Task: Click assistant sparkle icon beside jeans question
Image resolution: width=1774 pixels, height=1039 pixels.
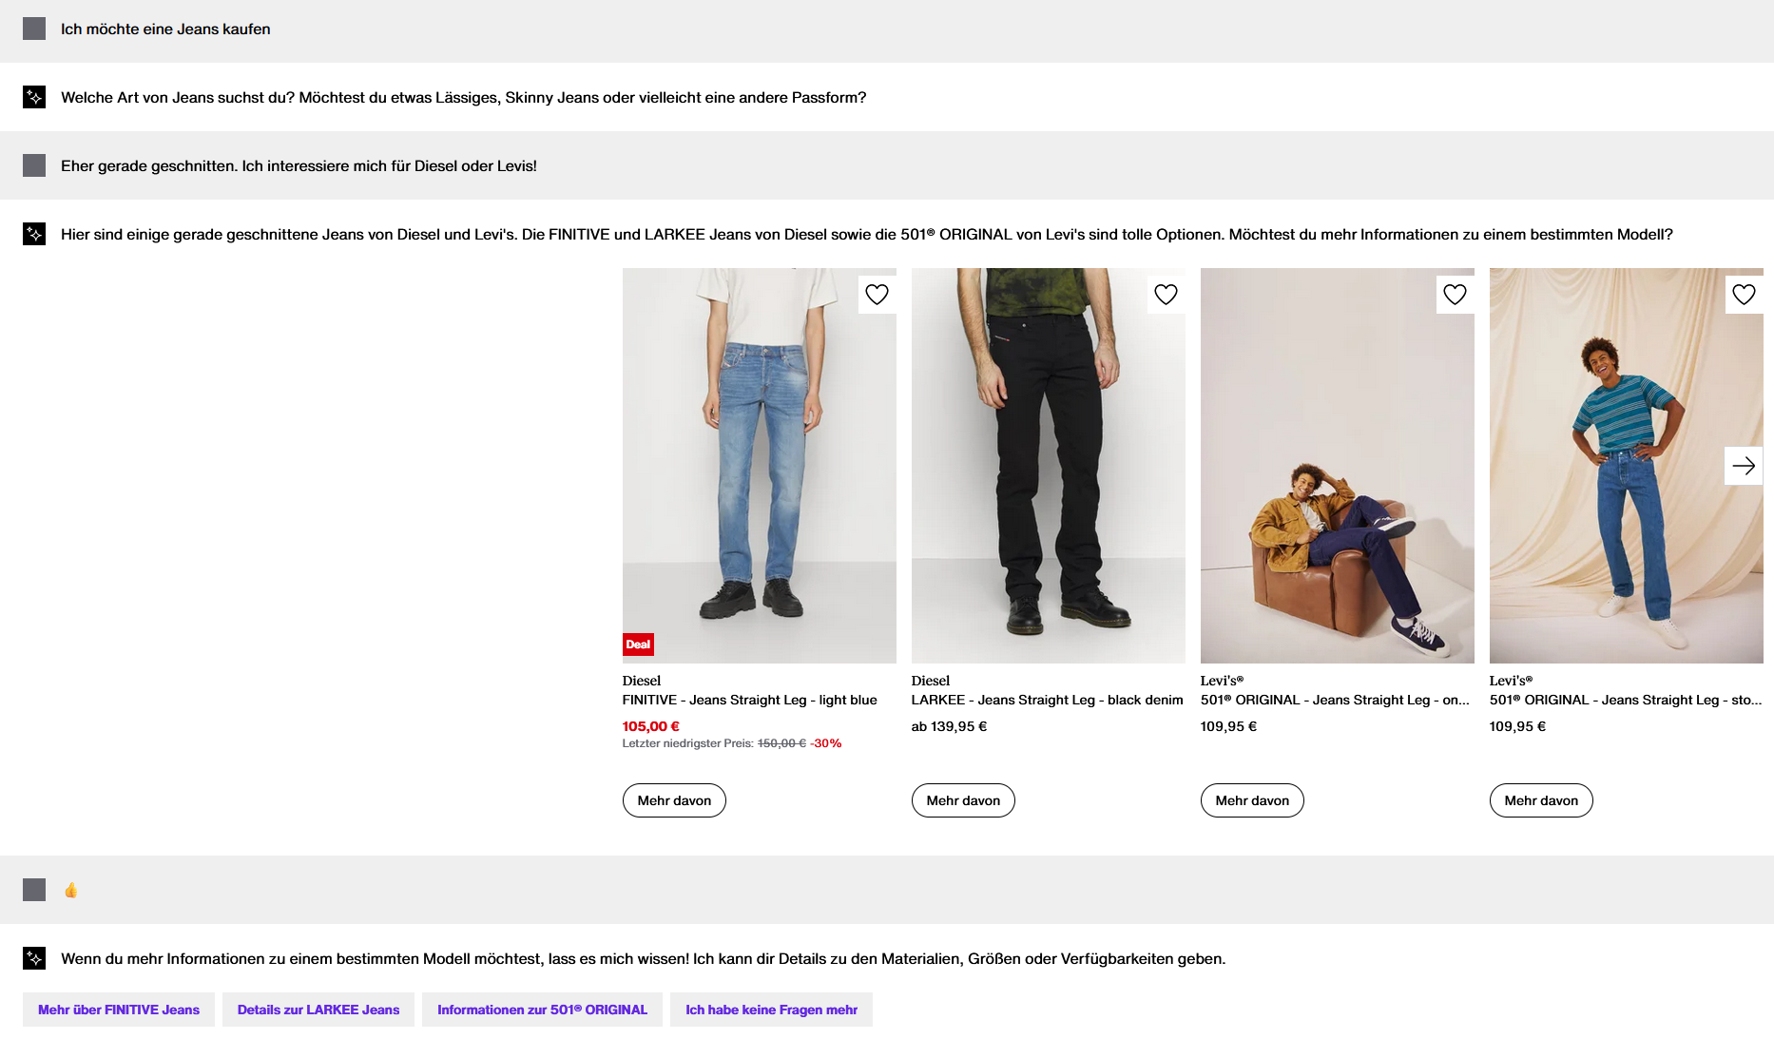Action: point(34,97)
